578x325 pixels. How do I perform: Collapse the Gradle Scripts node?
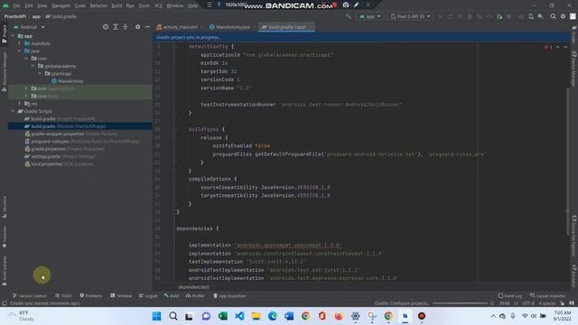point(13,111)
